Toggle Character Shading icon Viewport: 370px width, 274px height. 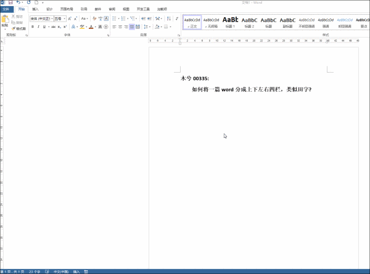pyautogui.click(x=100, y=26)
